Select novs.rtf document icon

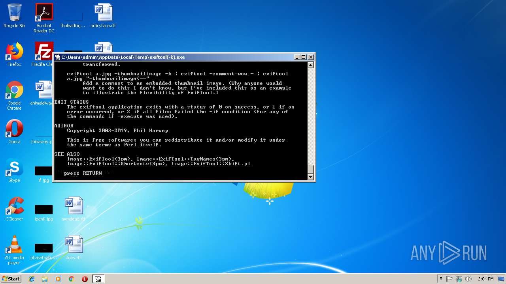(74, 248)
